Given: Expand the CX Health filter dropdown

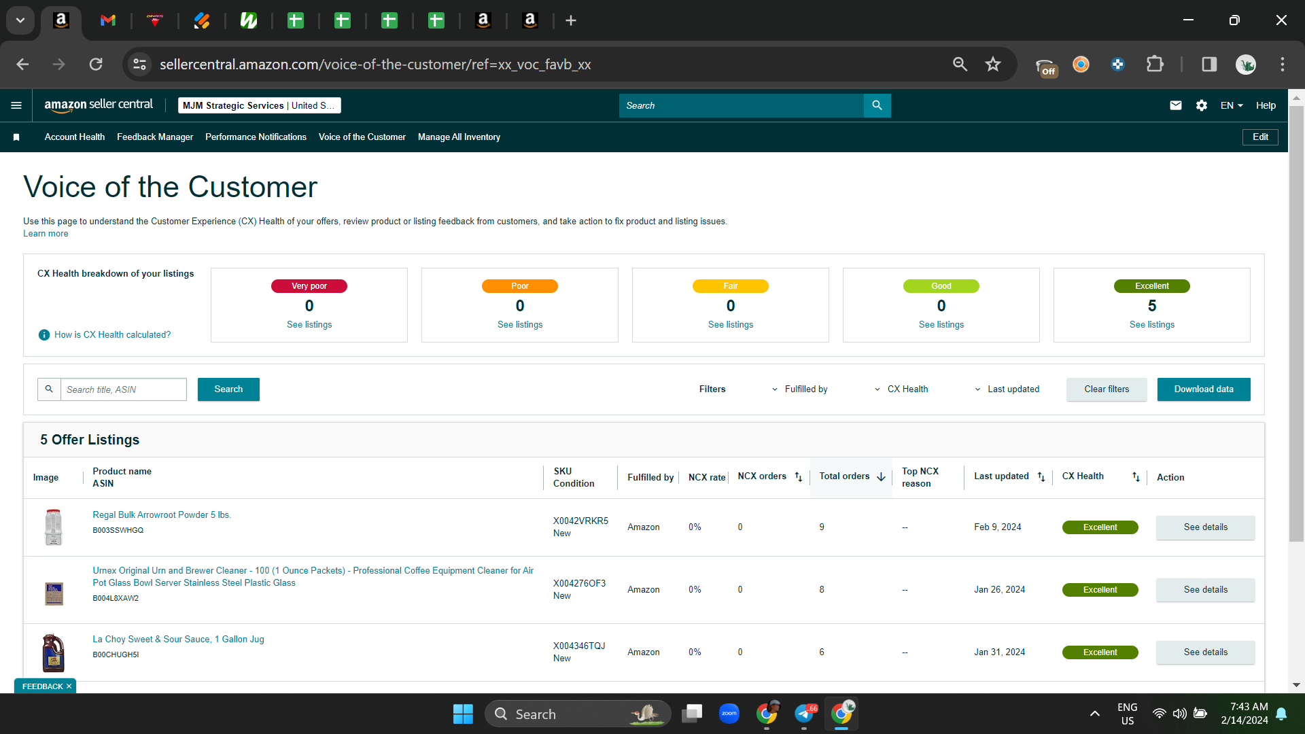Looking at the screenshot, I should coord(901,389).
